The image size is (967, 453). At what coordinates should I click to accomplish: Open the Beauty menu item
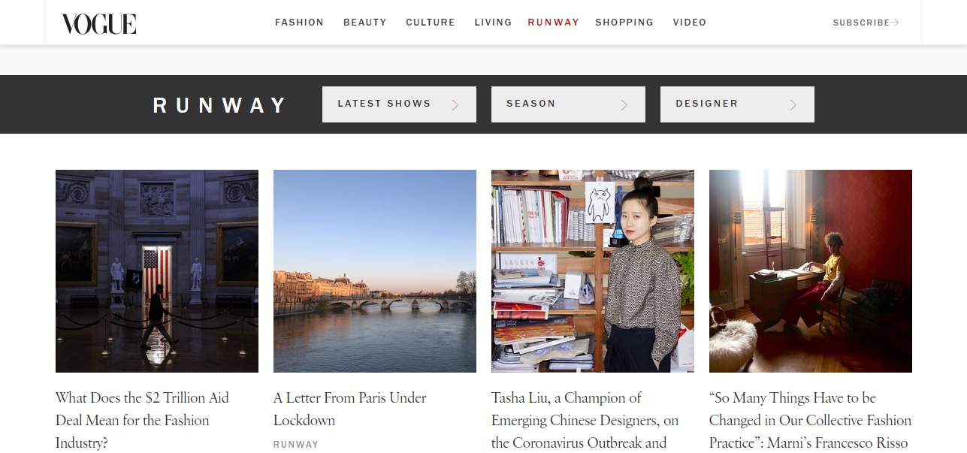365,23
